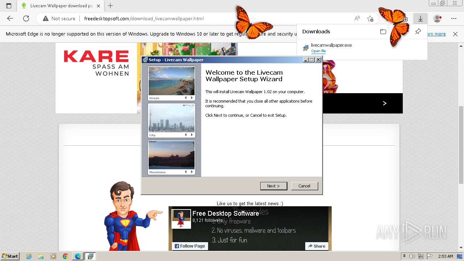This screenshot has height=261, width=464.
Task: Launch Google Chrome from taskbar
Action: pos(66,256)
